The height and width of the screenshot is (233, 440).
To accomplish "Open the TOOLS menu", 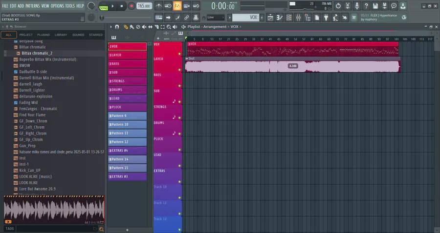I will click(x=70, y=6).
